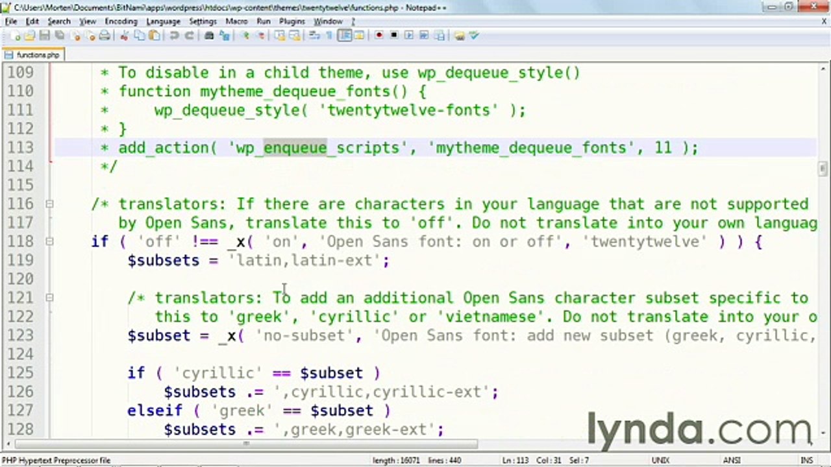The height and width of the screenshot is (467, 831).
Task: Click the Replace toolbar icon
Action: pos(225,36)
